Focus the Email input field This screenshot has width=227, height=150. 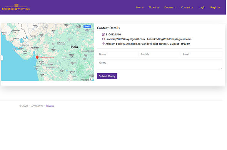coord(202,54)
